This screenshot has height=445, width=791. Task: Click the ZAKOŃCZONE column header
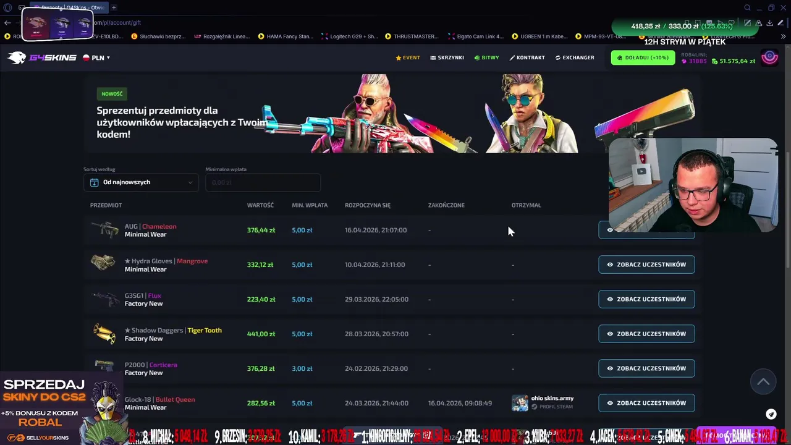pyautogui.click(x=446, y=205)
